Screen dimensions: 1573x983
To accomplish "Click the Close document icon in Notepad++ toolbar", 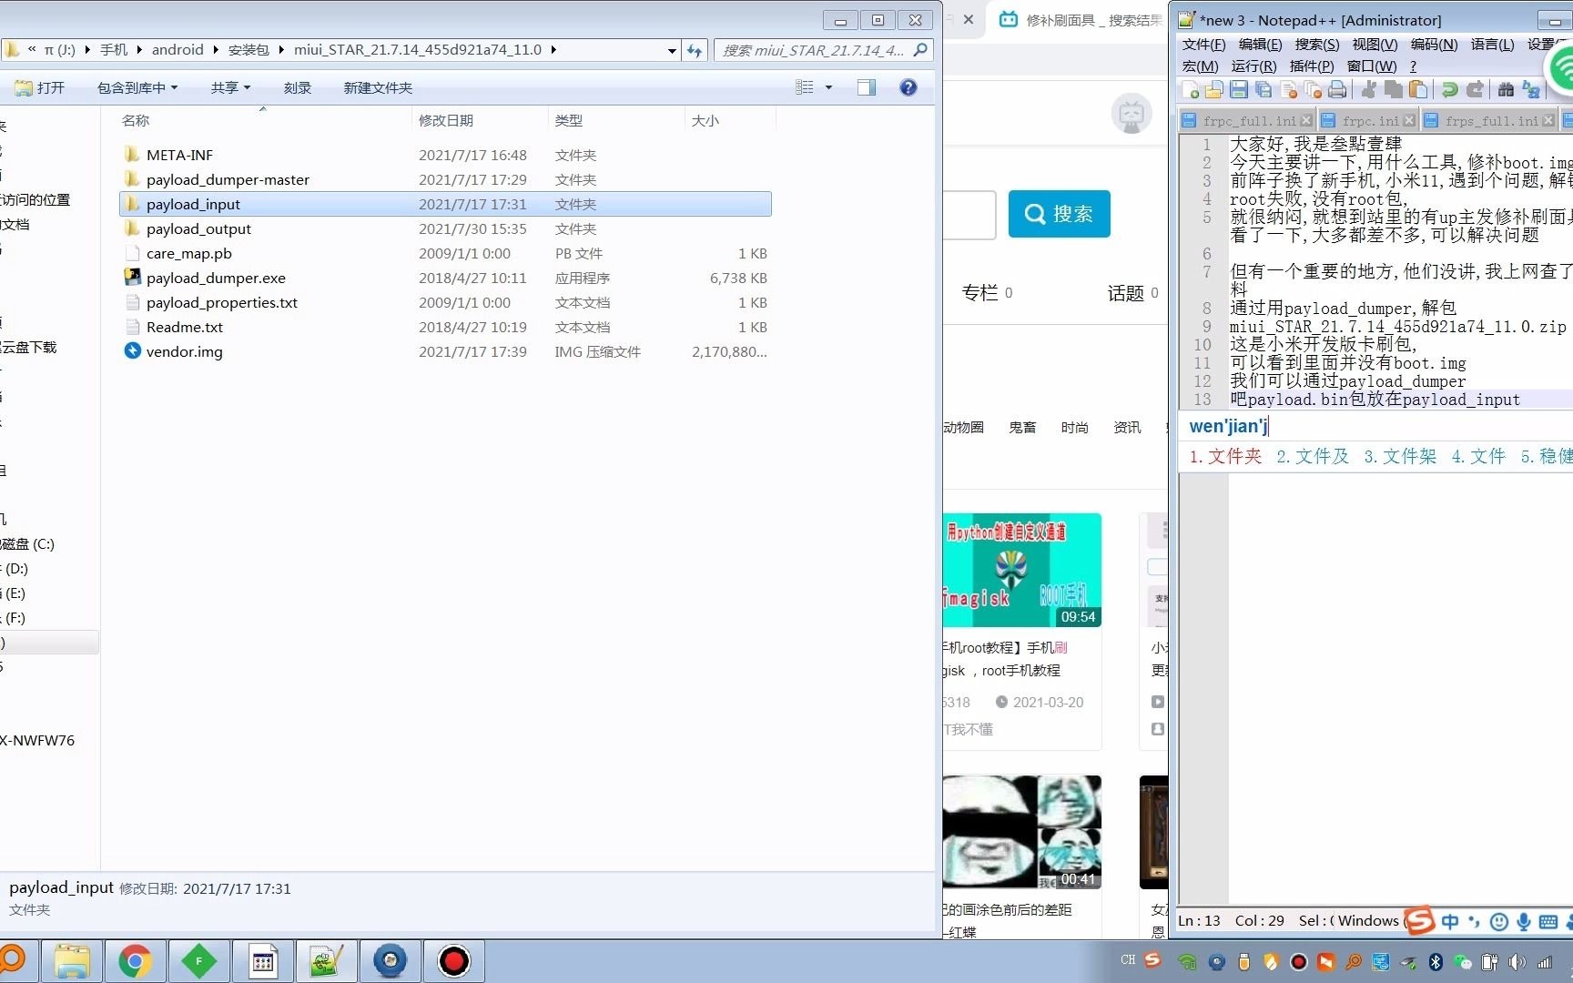I will 1288,89.
